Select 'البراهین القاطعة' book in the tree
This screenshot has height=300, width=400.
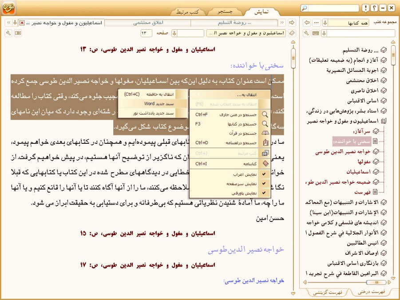coord(341,273)
